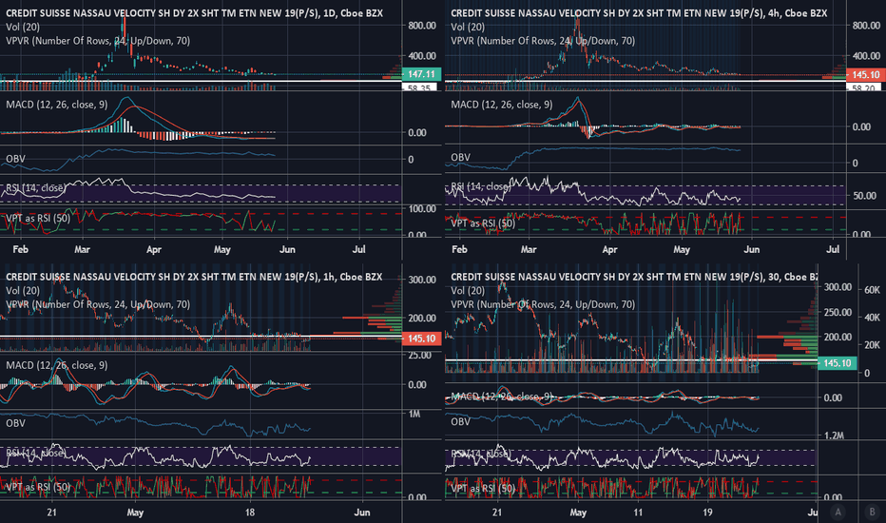
Task: Click the Vol (20) legend on the 1h chart
Action: coord(23,291)
